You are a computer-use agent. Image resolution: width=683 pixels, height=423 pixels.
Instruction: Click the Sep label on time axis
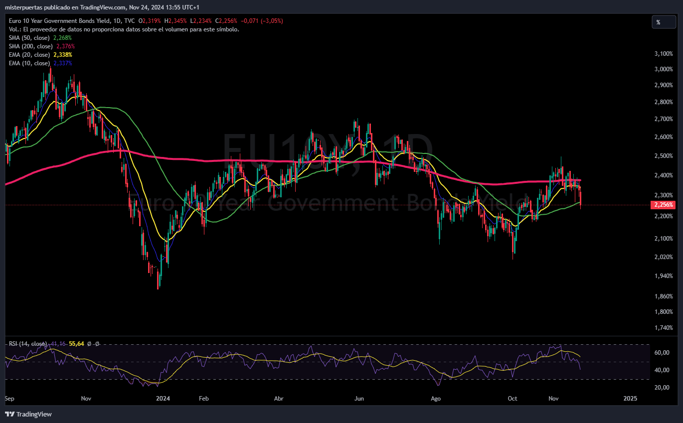(9, 399)
